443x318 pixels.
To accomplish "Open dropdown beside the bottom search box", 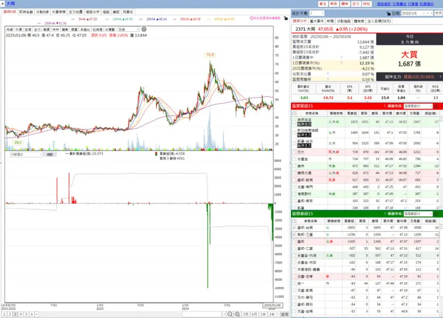I will pos(224,314).
